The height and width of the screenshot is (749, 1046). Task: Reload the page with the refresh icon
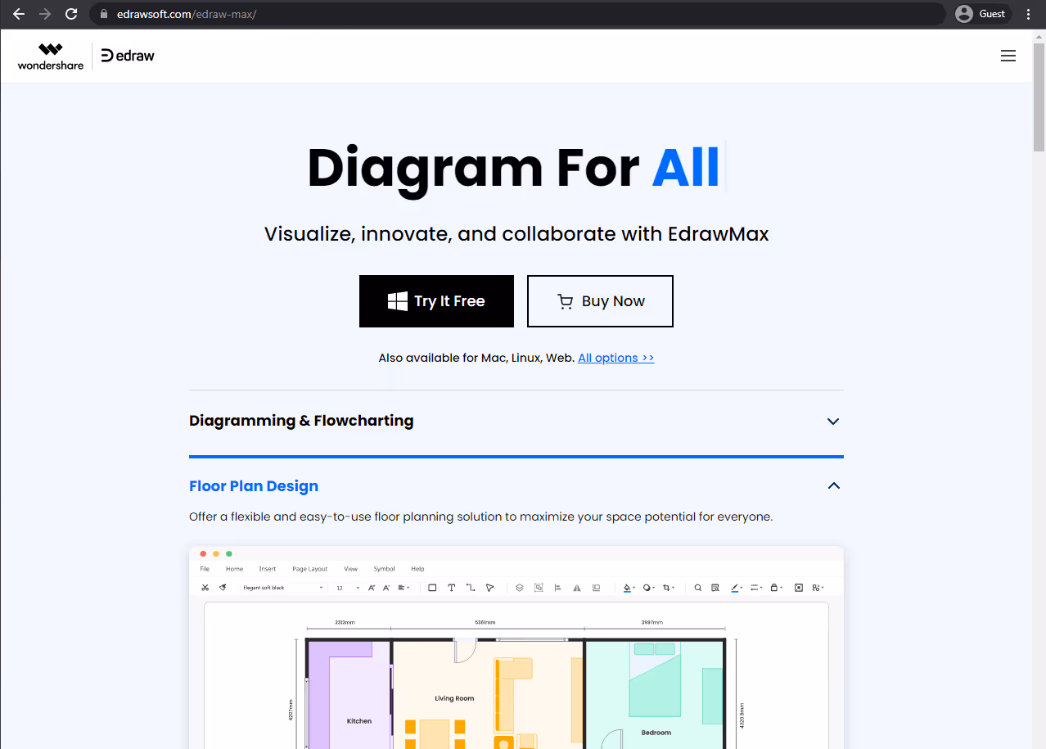pos(71,14)
